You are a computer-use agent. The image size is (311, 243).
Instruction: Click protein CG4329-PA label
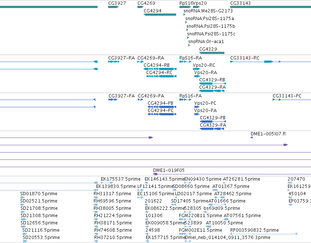(213, 125)
